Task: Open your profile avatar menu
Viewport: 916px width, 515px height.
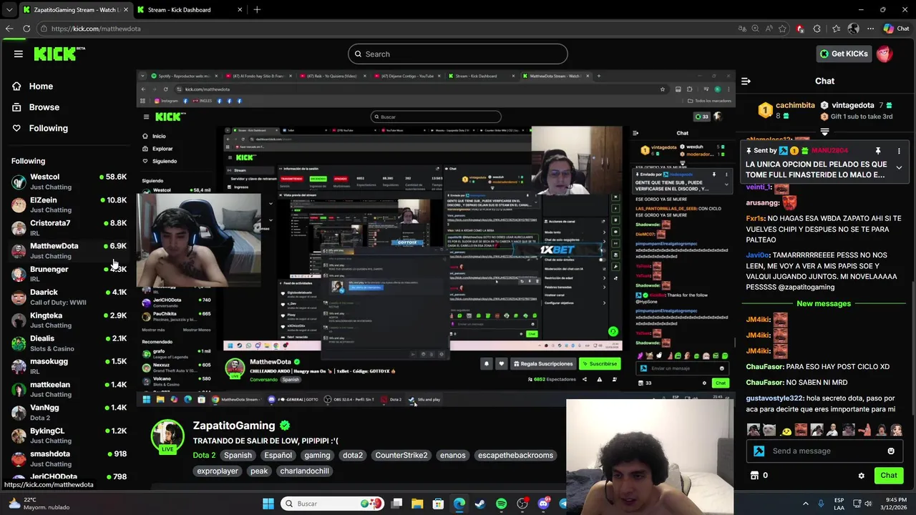Action: (x=885, y=54)
